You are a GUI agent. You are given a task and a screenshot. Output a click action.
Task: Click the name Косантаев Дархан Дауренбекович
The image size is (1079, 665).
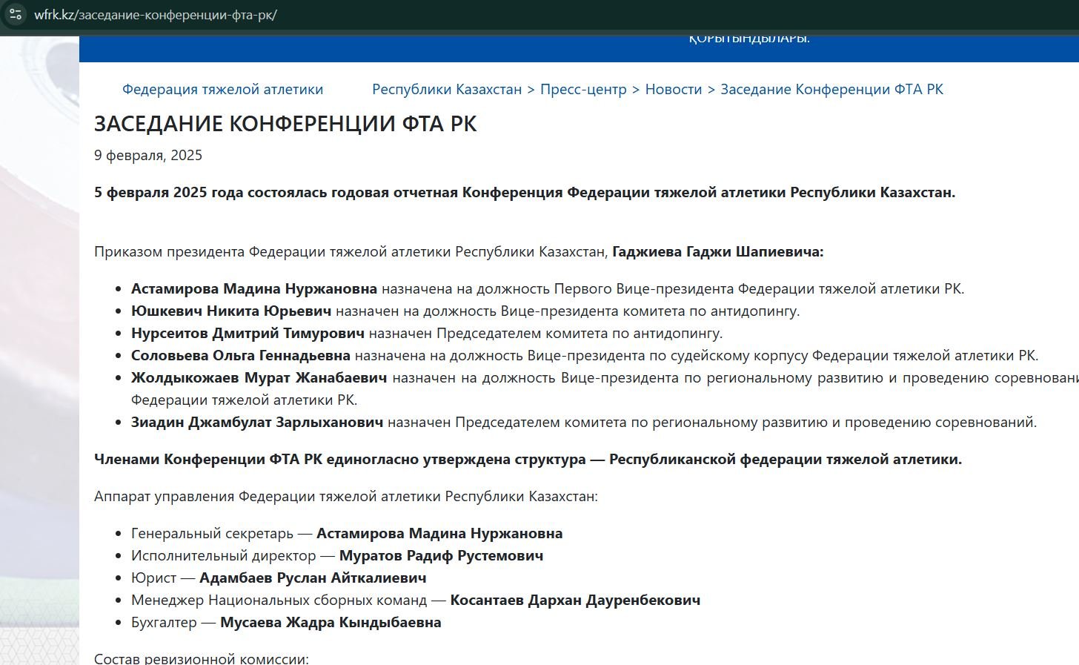(575, 601)
